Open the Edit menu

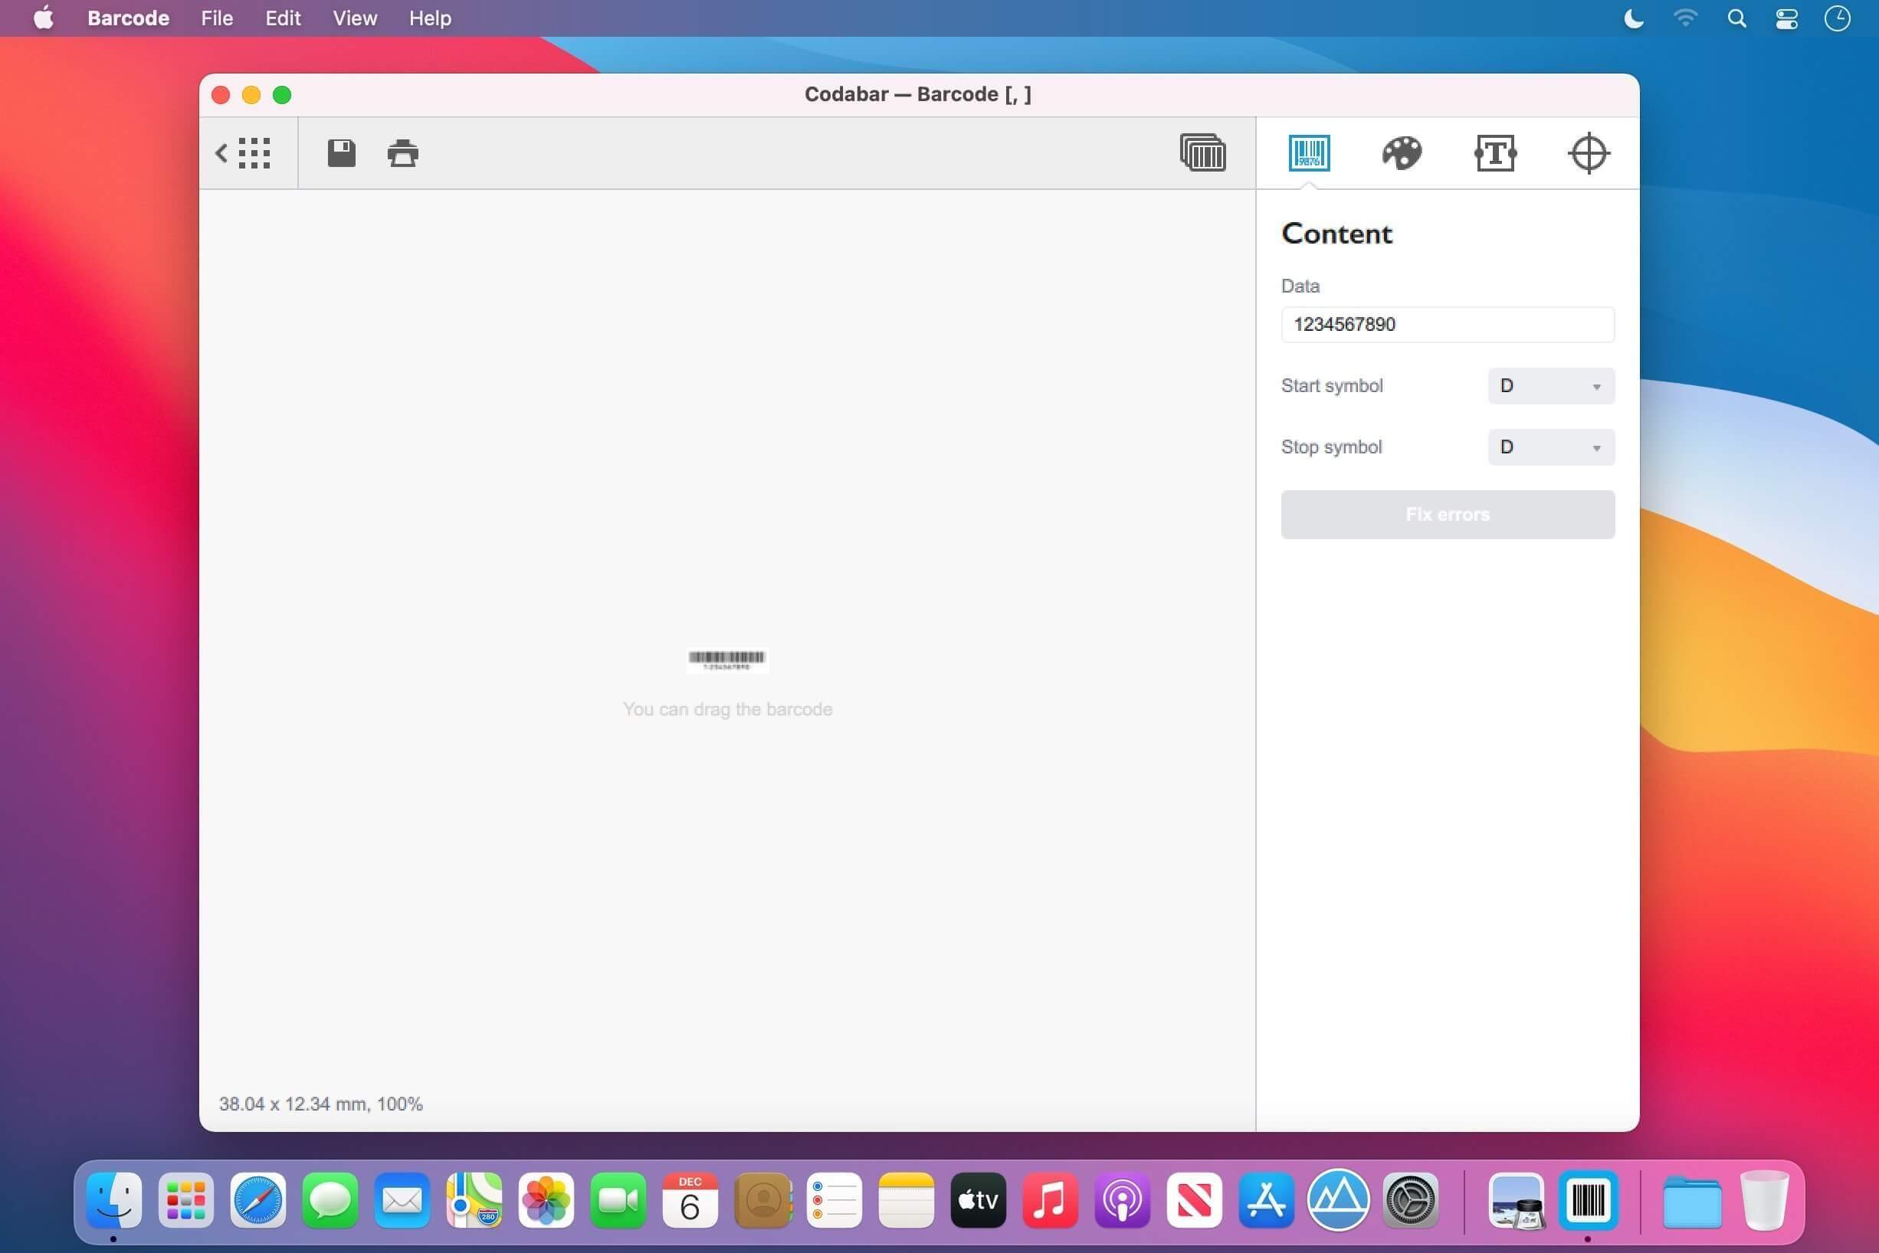[x=283, y=18]
